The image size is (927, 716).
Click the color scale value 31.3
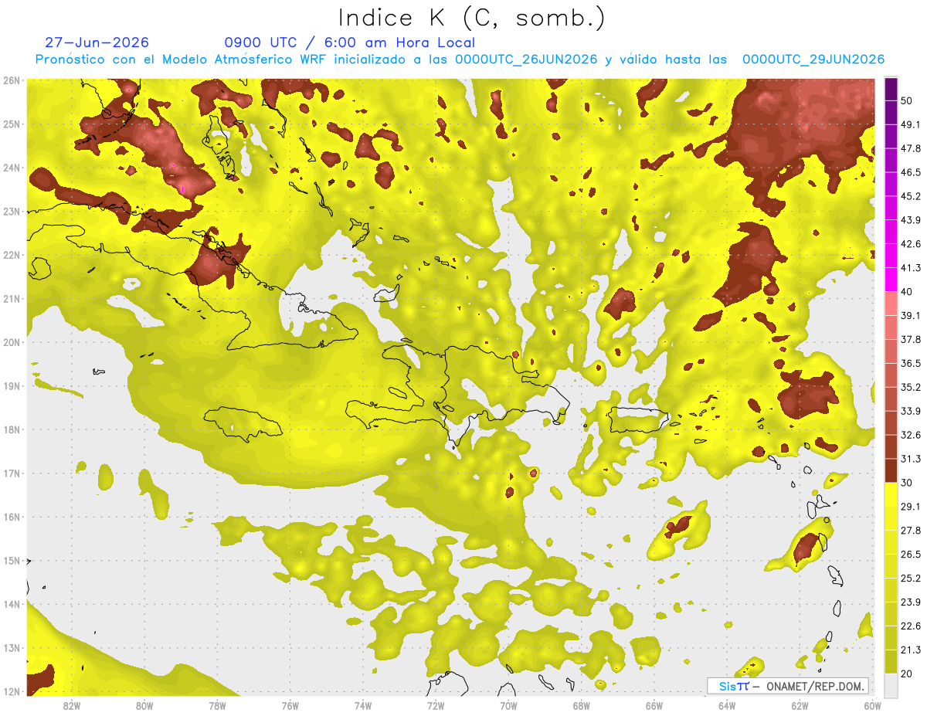tap(910, 459)
